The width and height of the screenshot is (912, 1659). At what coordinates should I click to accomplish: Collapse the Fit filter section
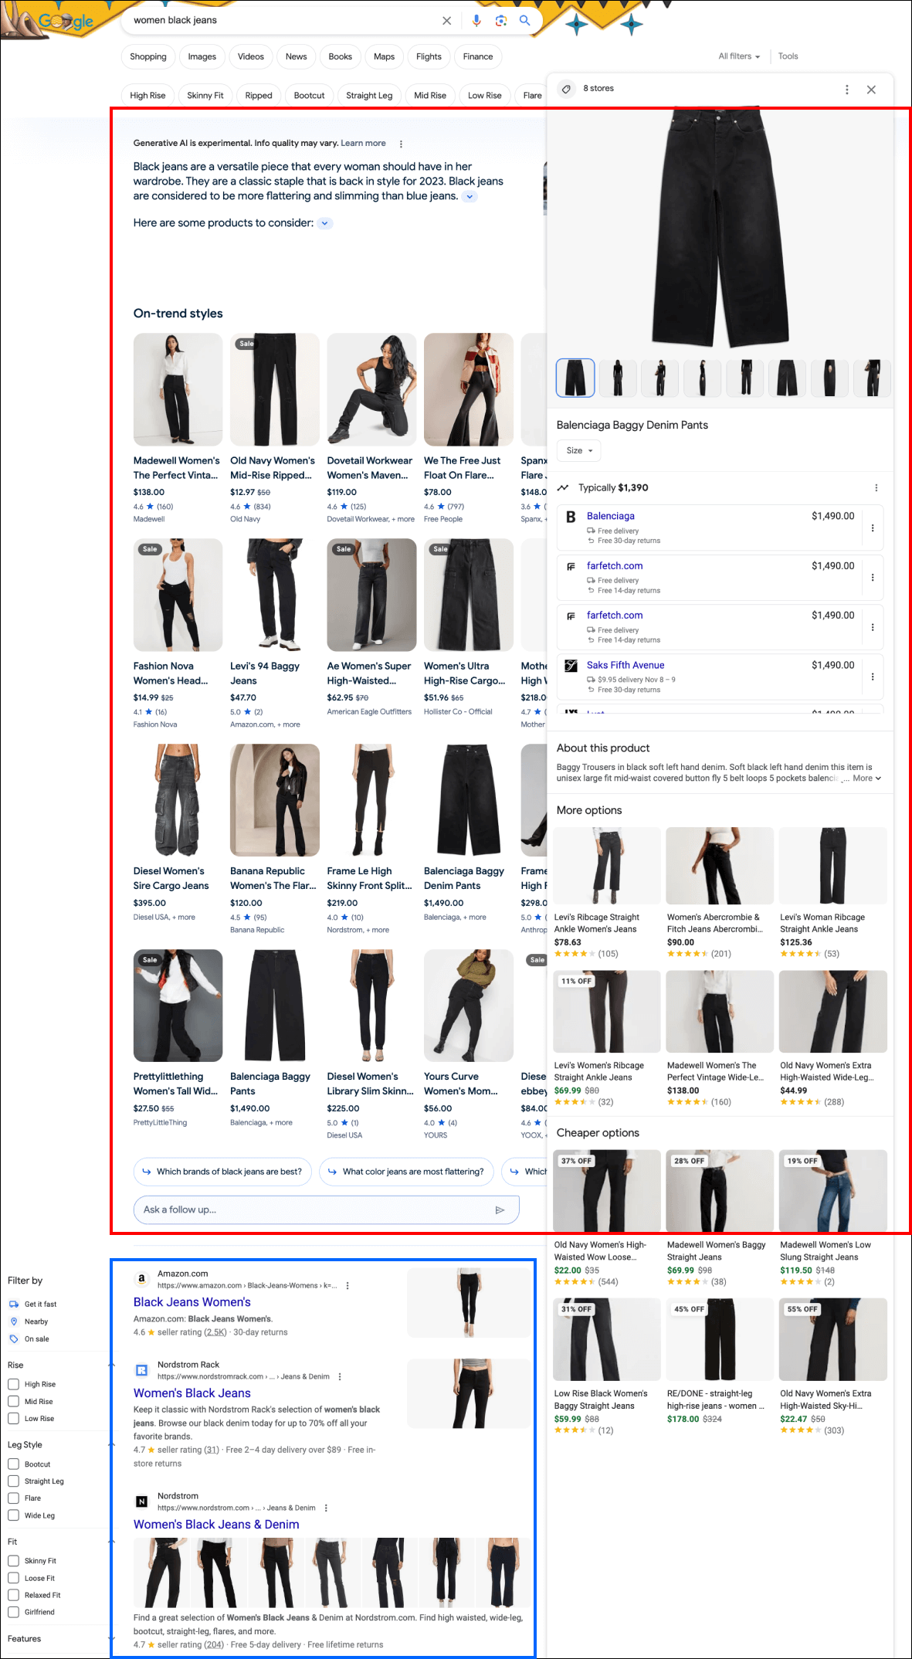111,1542
